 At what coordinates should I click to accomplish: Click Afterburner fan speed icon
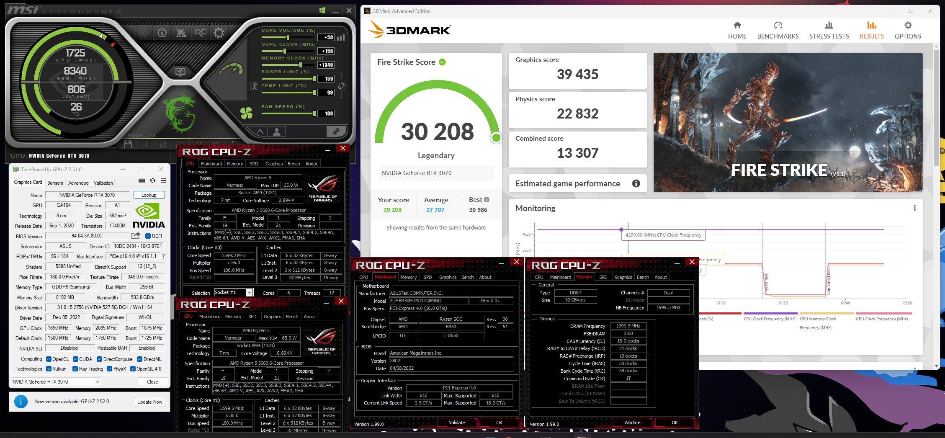247,113
